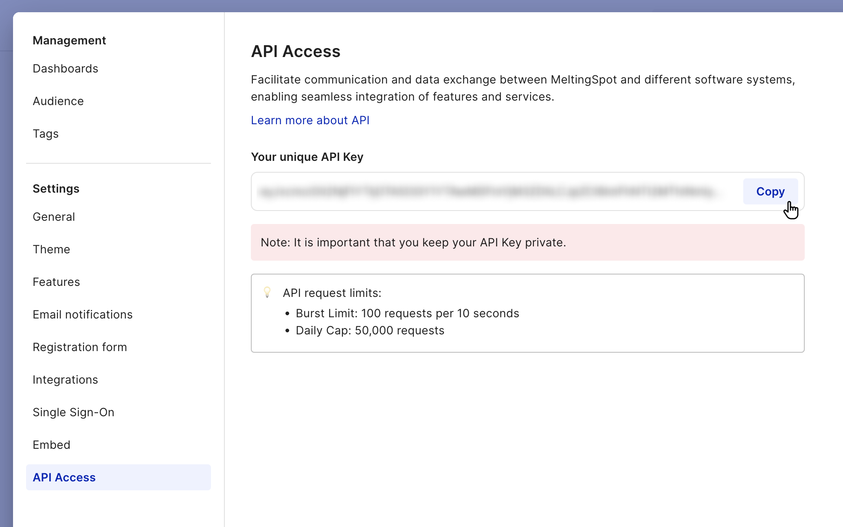The width and height of the screenshot is (843, 527).
Task: Select Registration form in sidebar
Action: point(80,347)
